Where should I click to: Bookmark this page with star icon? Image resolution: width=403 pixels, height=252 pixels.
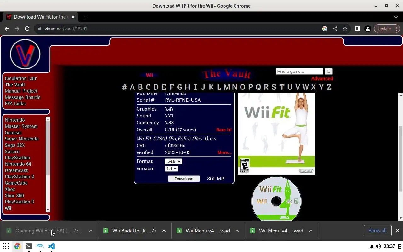tap(345, 29)
